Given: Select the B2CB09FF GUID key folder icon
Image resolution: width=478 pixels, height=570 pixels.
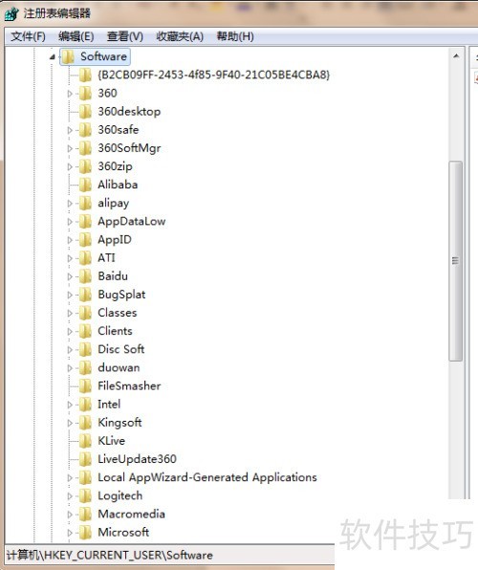Looking at the screenshot, I should pos(85,75).
